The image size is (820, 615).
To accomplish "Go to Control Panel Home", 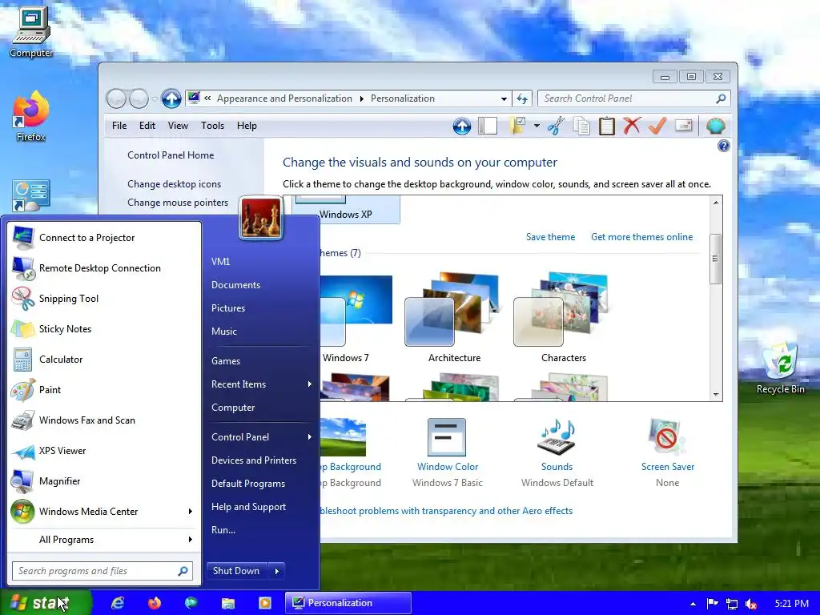I will click(171, 155).
